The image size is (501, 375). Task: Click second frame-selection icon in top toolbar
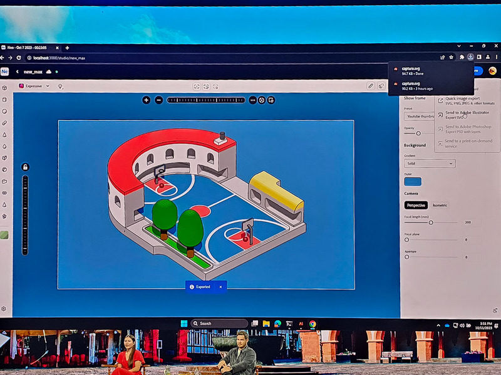[206, 86]
